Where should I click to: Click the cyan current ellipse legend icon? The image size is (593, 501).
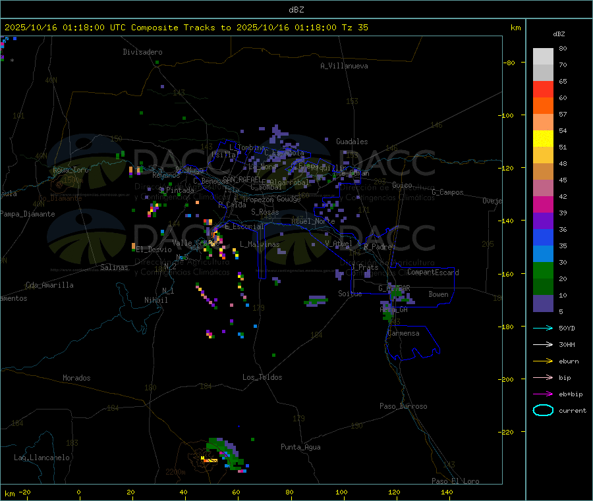point(543,410)
